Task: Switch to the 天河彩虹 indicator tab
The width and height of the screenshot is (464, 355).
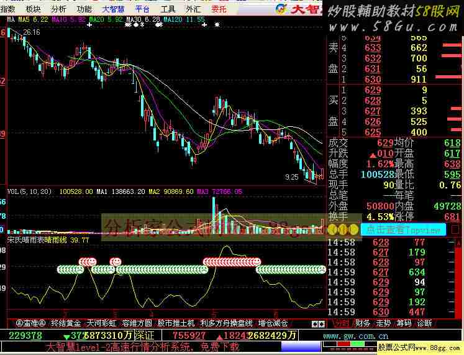Action: (x=101, y=323)
